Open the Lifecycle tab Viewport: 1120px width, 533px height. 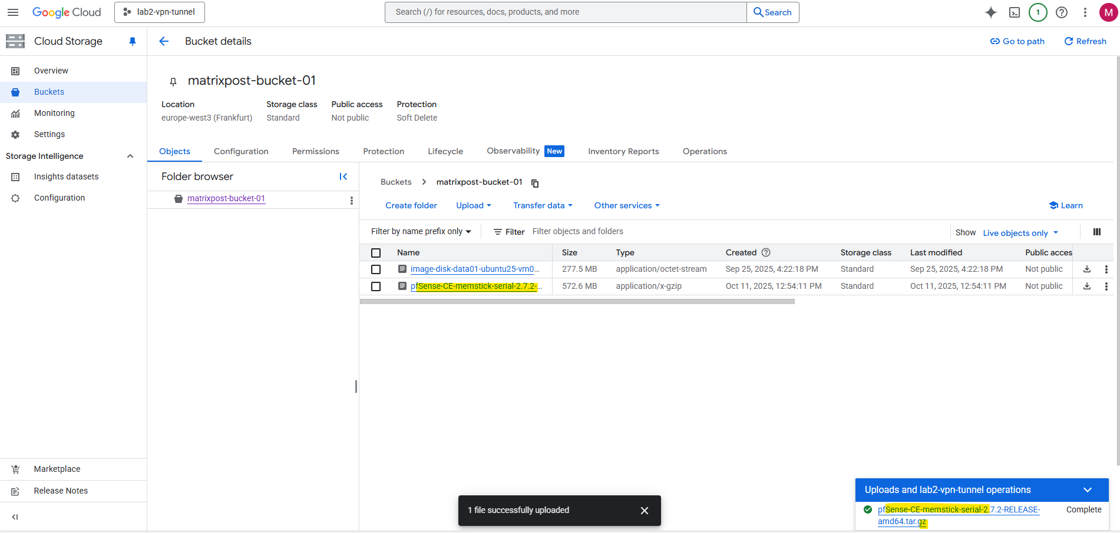point(445,151)
